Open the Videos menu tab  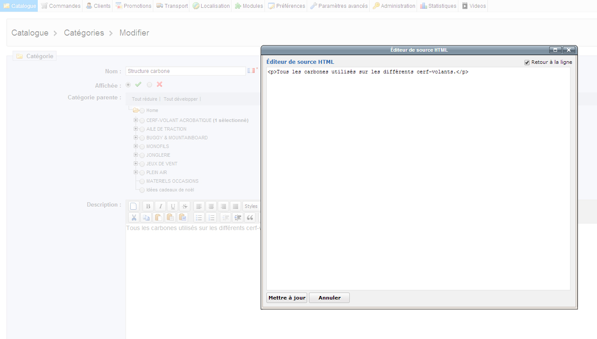tap(474, 6)
